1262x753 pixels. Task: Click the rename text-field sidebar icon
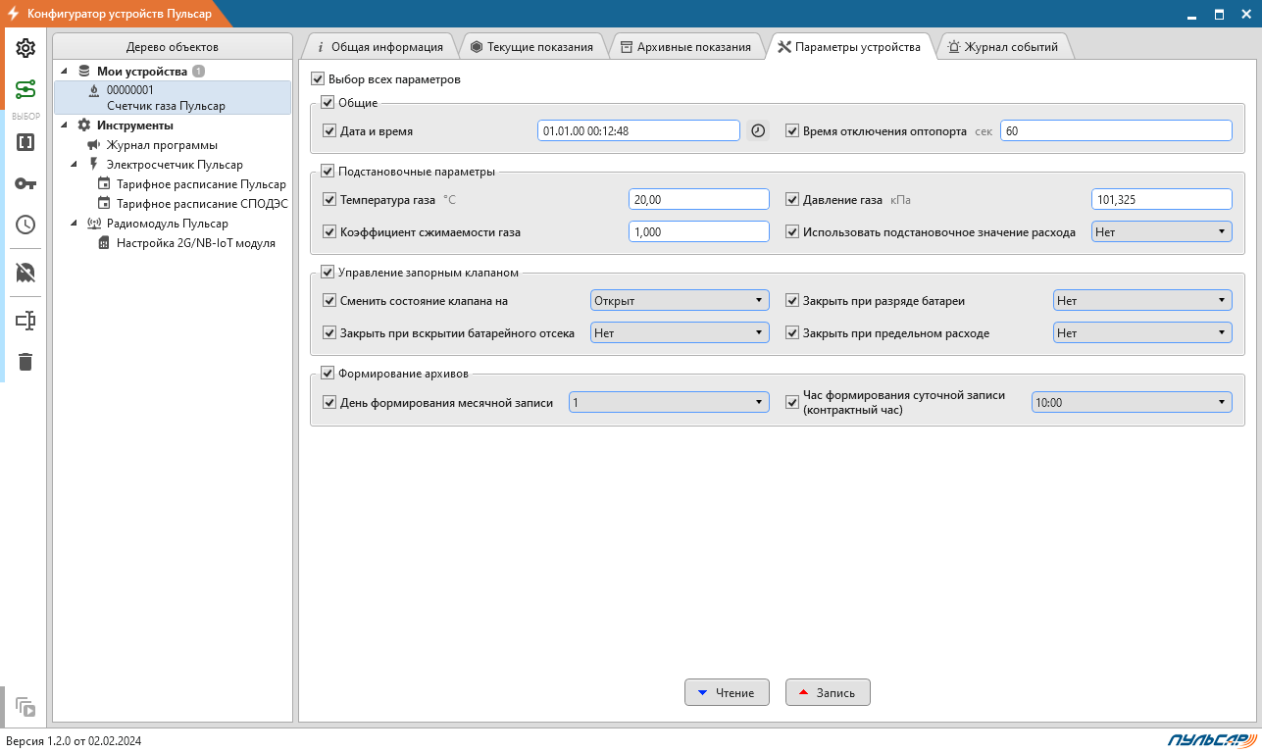25,321
